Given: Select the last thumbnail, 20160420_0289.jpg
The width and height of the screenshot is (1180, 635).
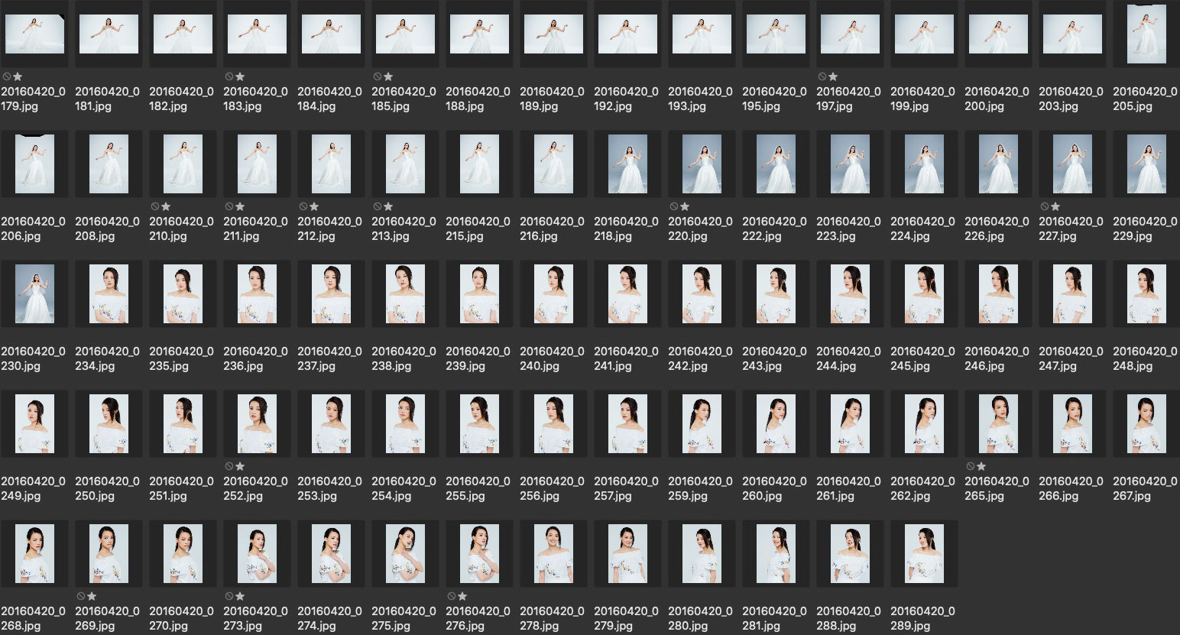Looking at the screenshot, I should point(924,554).
